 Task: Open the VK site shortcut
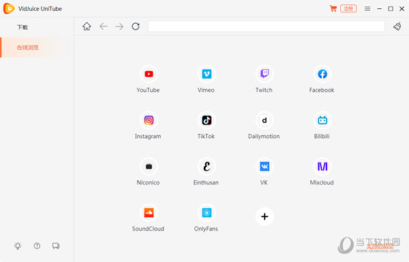[264, 167]
